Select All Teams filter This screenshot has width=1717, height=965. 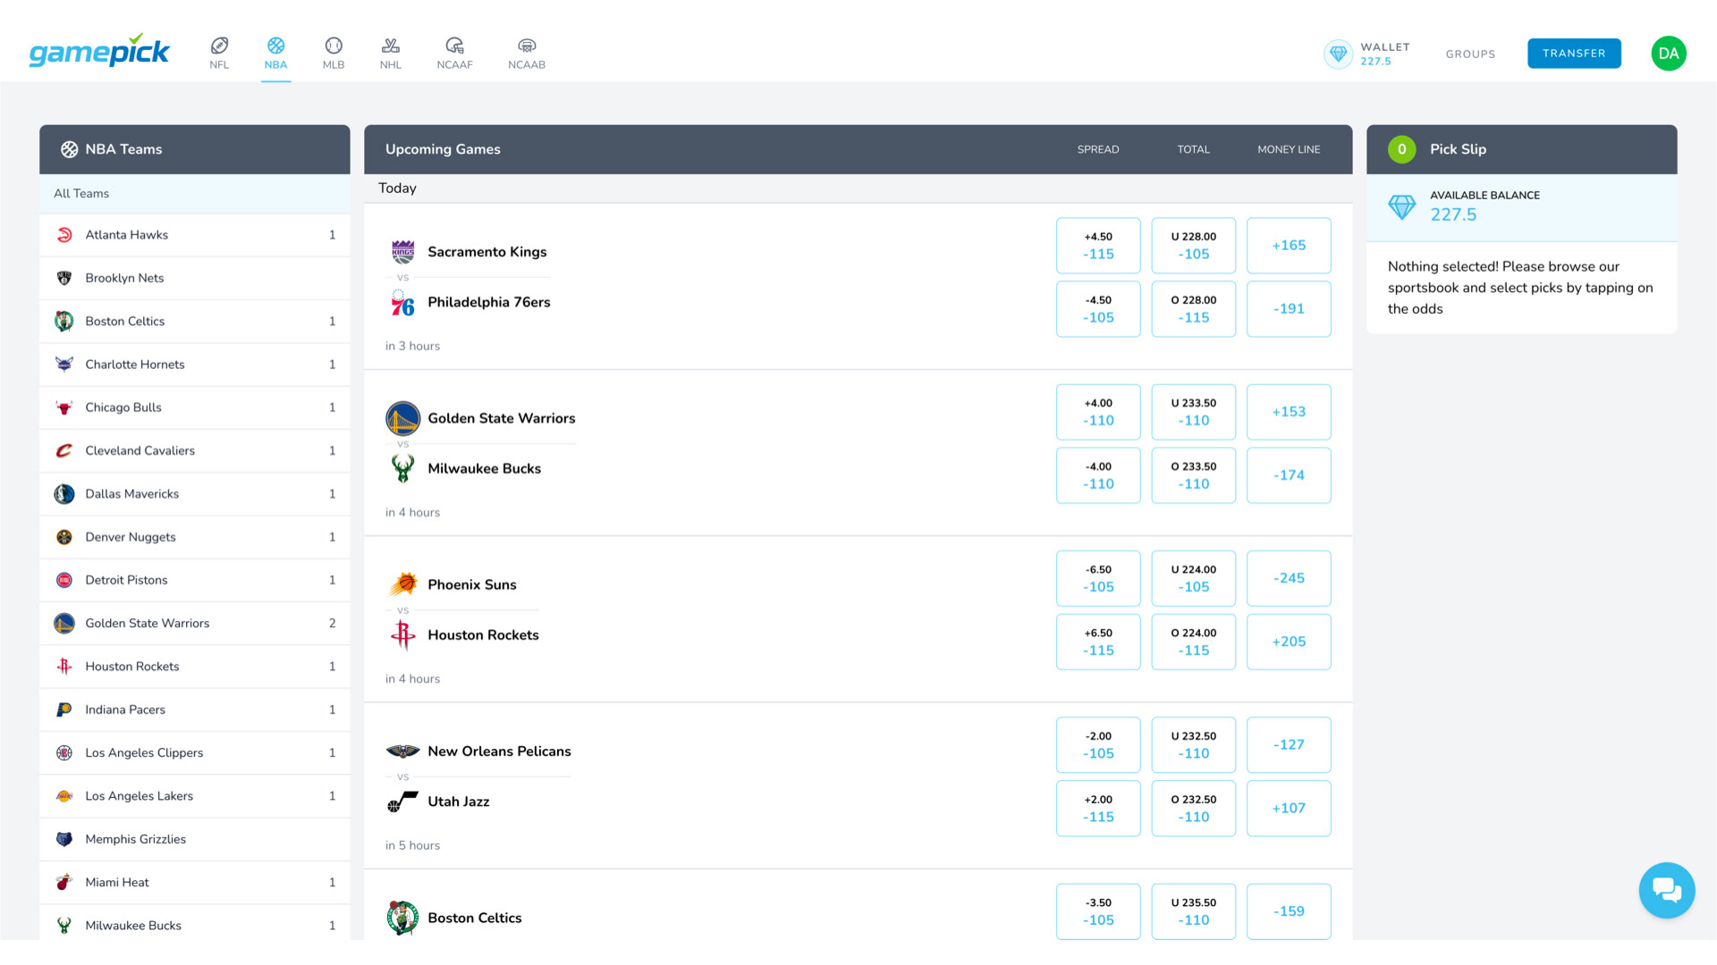point(195,193)
